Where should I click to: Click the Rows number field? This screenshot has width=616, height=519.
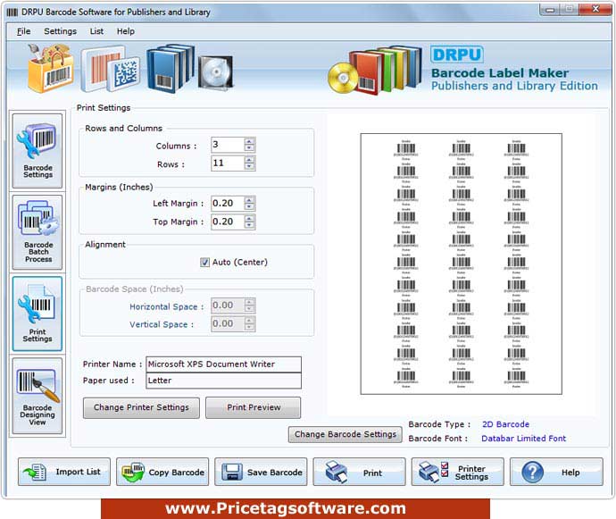(228, 163)
